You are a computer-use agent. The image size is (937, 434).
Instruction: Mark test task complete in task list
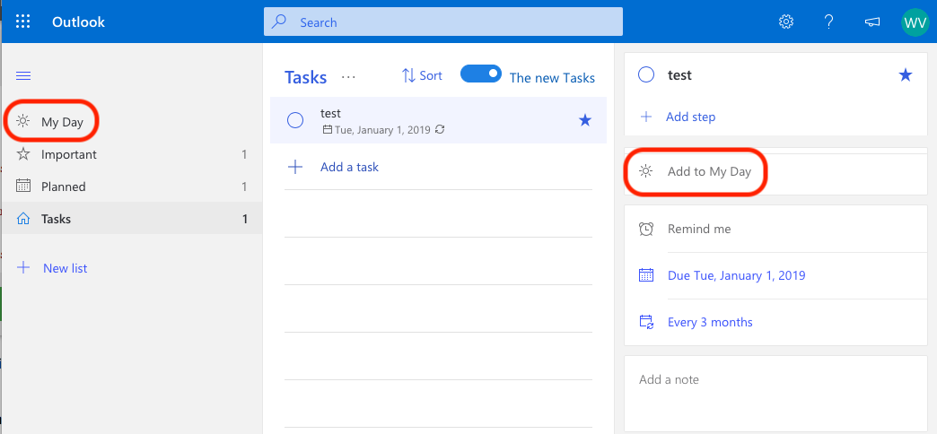pos(295,120)
